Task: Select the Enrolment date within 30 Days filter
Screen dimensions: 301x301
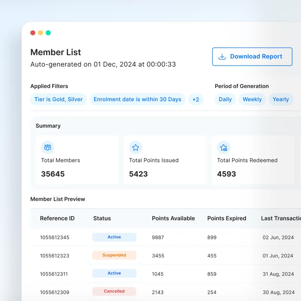Action: click(x=138, y=99)
